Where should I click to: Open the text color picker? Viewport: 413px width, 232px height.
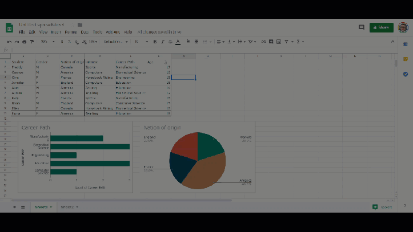[178, 42]
